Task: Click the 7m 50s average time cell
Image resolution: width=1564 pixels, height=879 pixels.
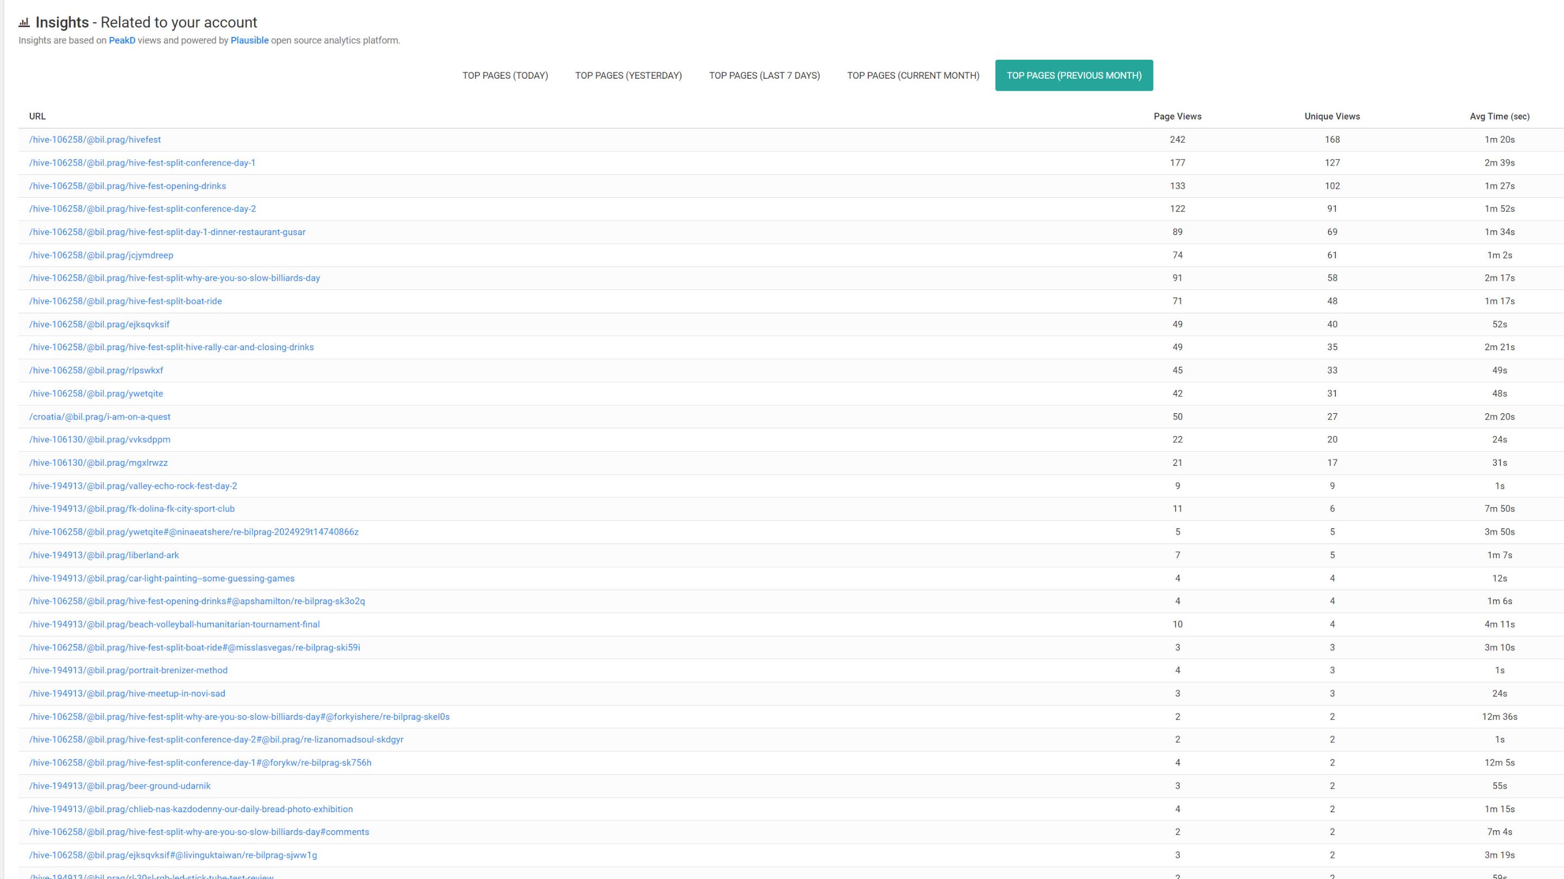Action: pos(1499,509)
